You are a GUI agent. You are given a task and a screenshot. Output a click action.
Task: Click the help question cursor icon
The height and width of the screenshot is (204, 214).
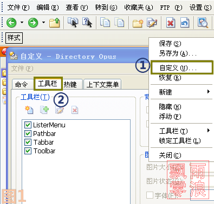87,22
